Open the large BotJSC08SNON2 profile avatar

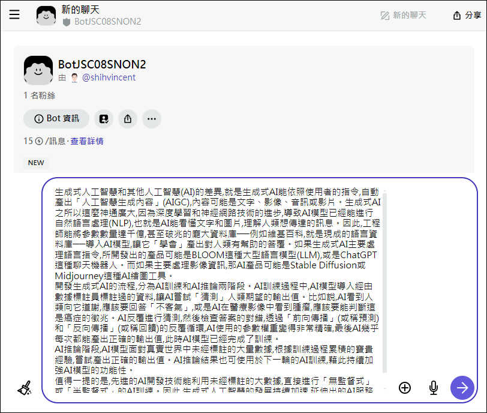tap(38, 70)
